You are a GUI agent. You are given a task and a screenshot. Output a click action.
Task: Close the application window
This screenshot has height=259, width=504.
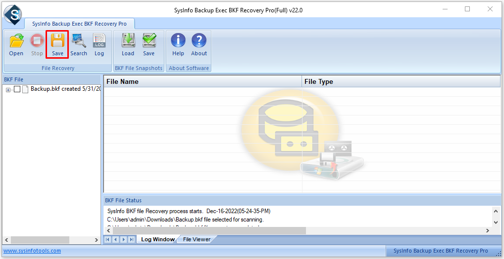[490, 9]
